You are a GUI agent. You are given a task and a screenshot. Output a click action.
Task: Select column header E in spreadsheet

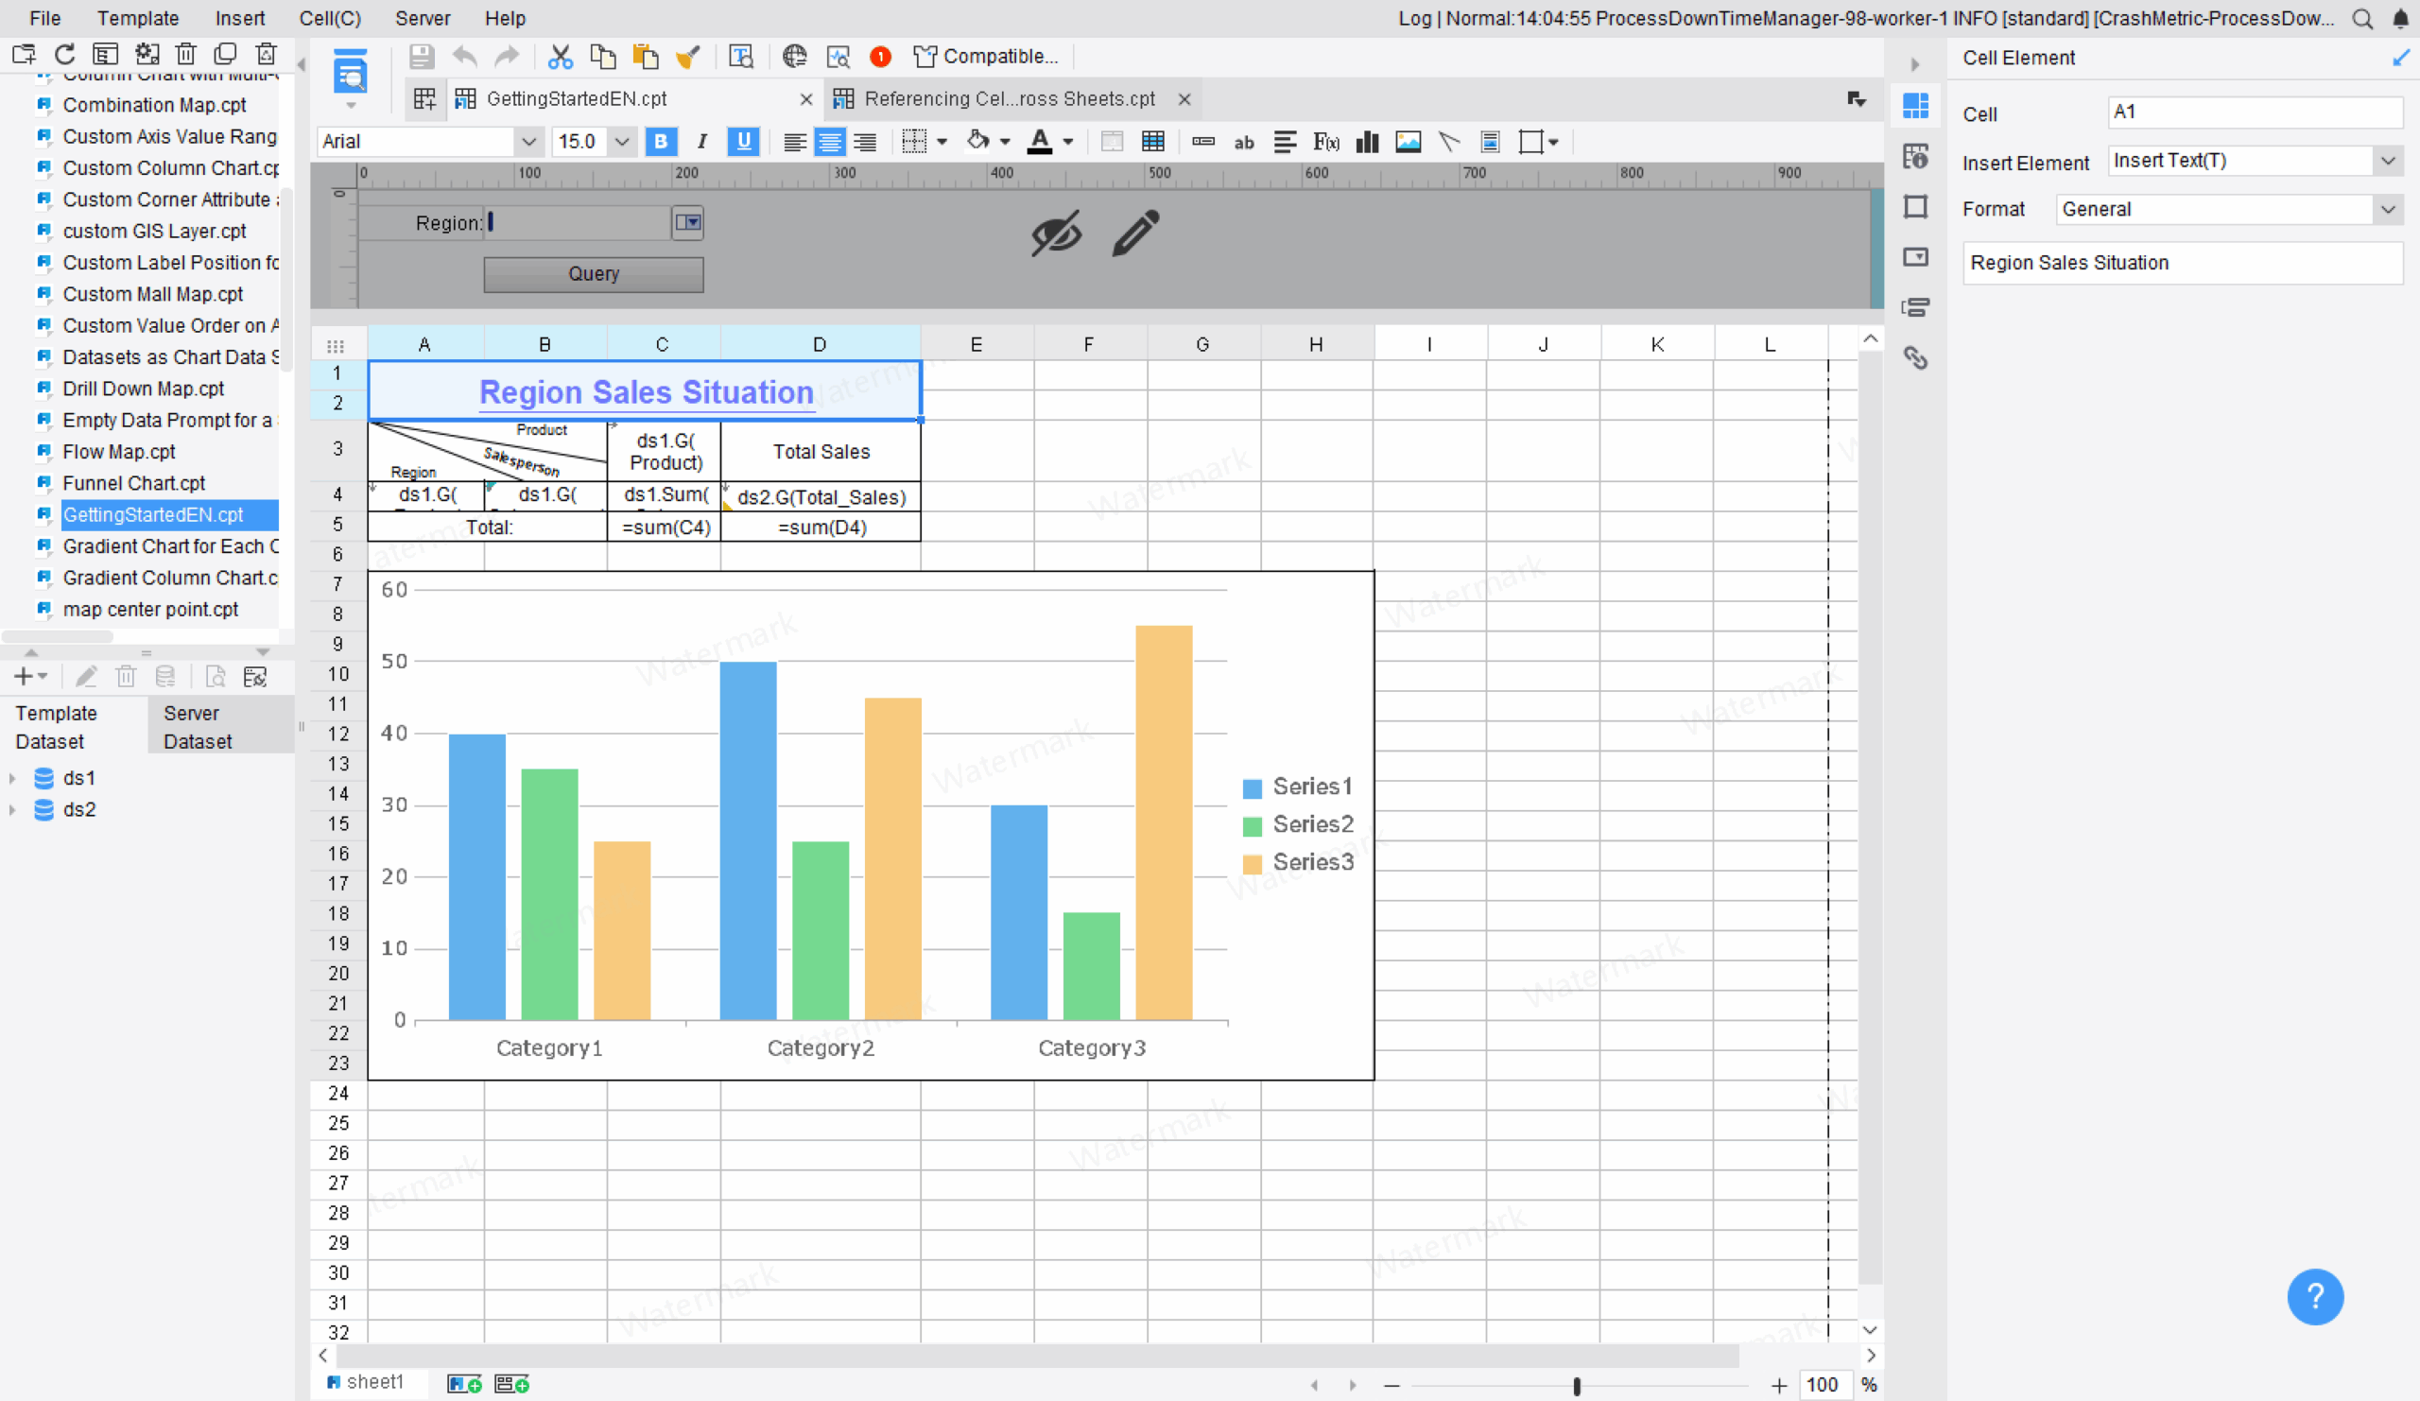(x=977, y=344)
